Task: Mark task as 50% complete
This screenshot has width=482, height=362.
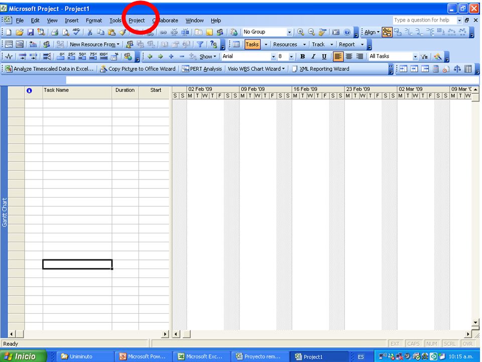Action: click(82, 56)
